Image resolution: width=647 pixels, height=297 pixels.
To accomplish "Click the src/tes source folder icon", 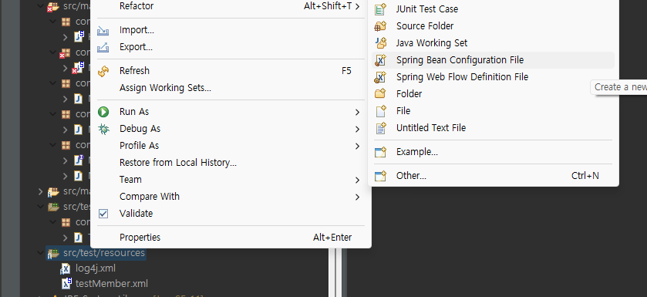I will [x=52, y=207].
